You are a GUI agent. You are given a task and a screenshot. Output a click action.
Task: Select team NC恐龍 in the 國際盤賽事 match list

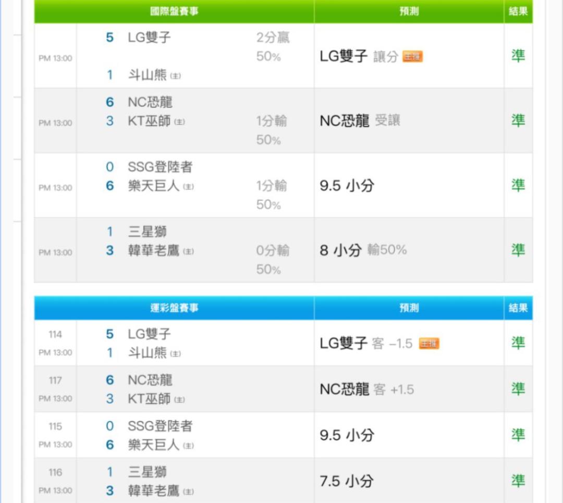[x=150, y=102]
